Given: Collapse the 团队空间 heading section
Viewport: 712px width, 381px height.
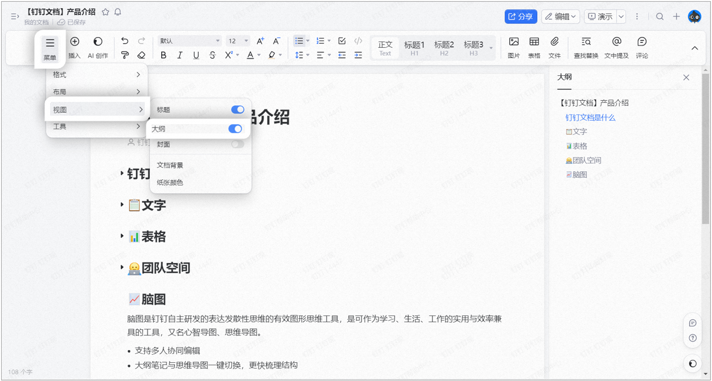Looking at the screenshot, I should (122, 267).
